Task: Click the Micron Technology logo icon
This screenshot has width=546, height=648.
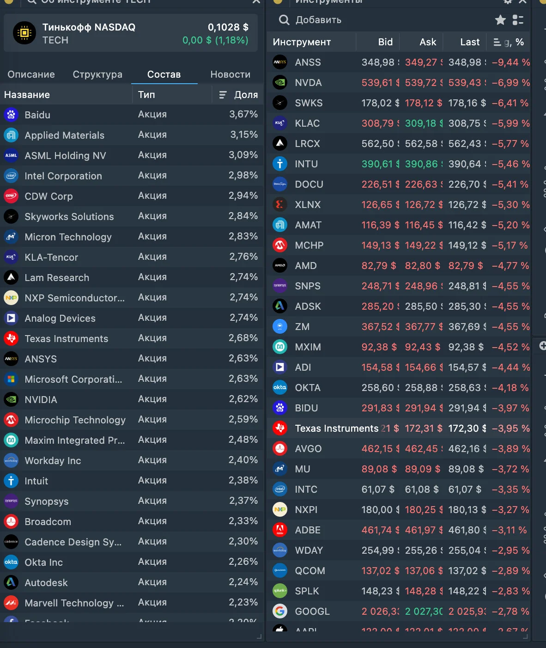Action: (x=11, y=237)
